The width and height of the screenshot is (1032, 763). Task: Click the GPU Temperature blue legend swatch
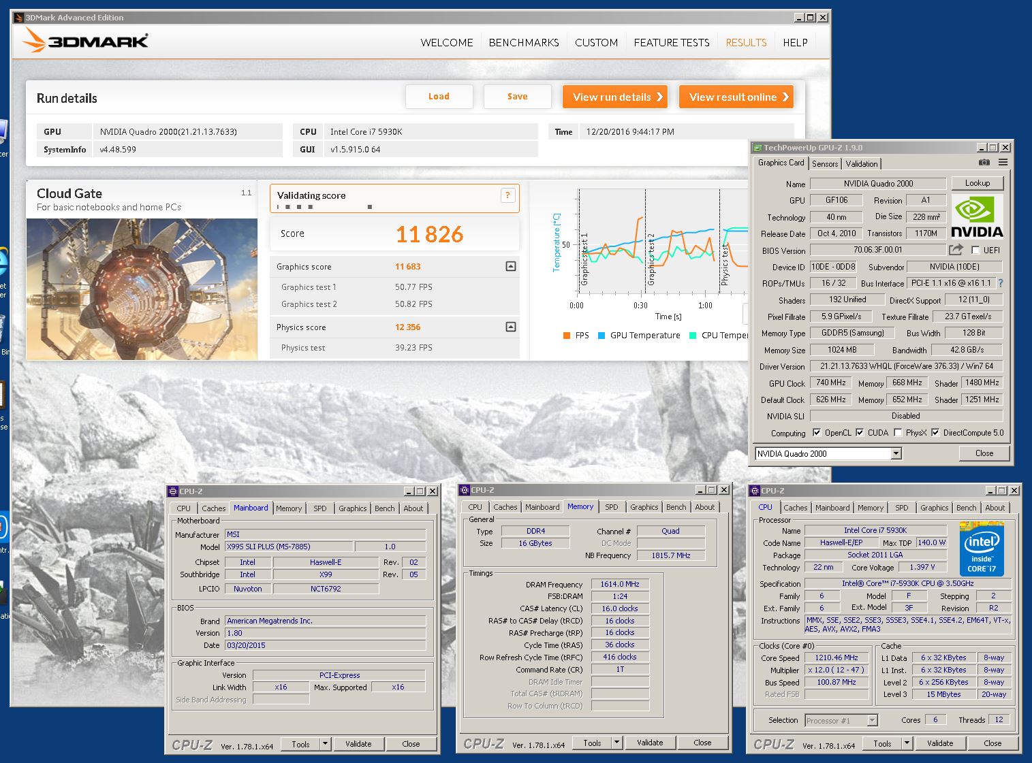point(601,336)
